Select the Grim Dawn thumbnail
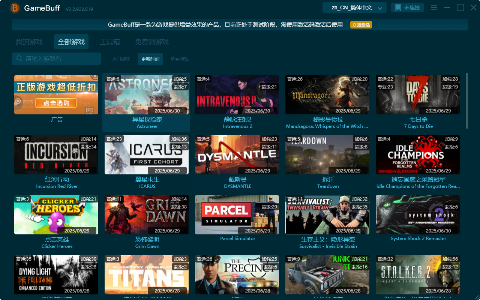The height and width of the screenshot is (300, 480). pyautogui.click(x=147, y=214)
